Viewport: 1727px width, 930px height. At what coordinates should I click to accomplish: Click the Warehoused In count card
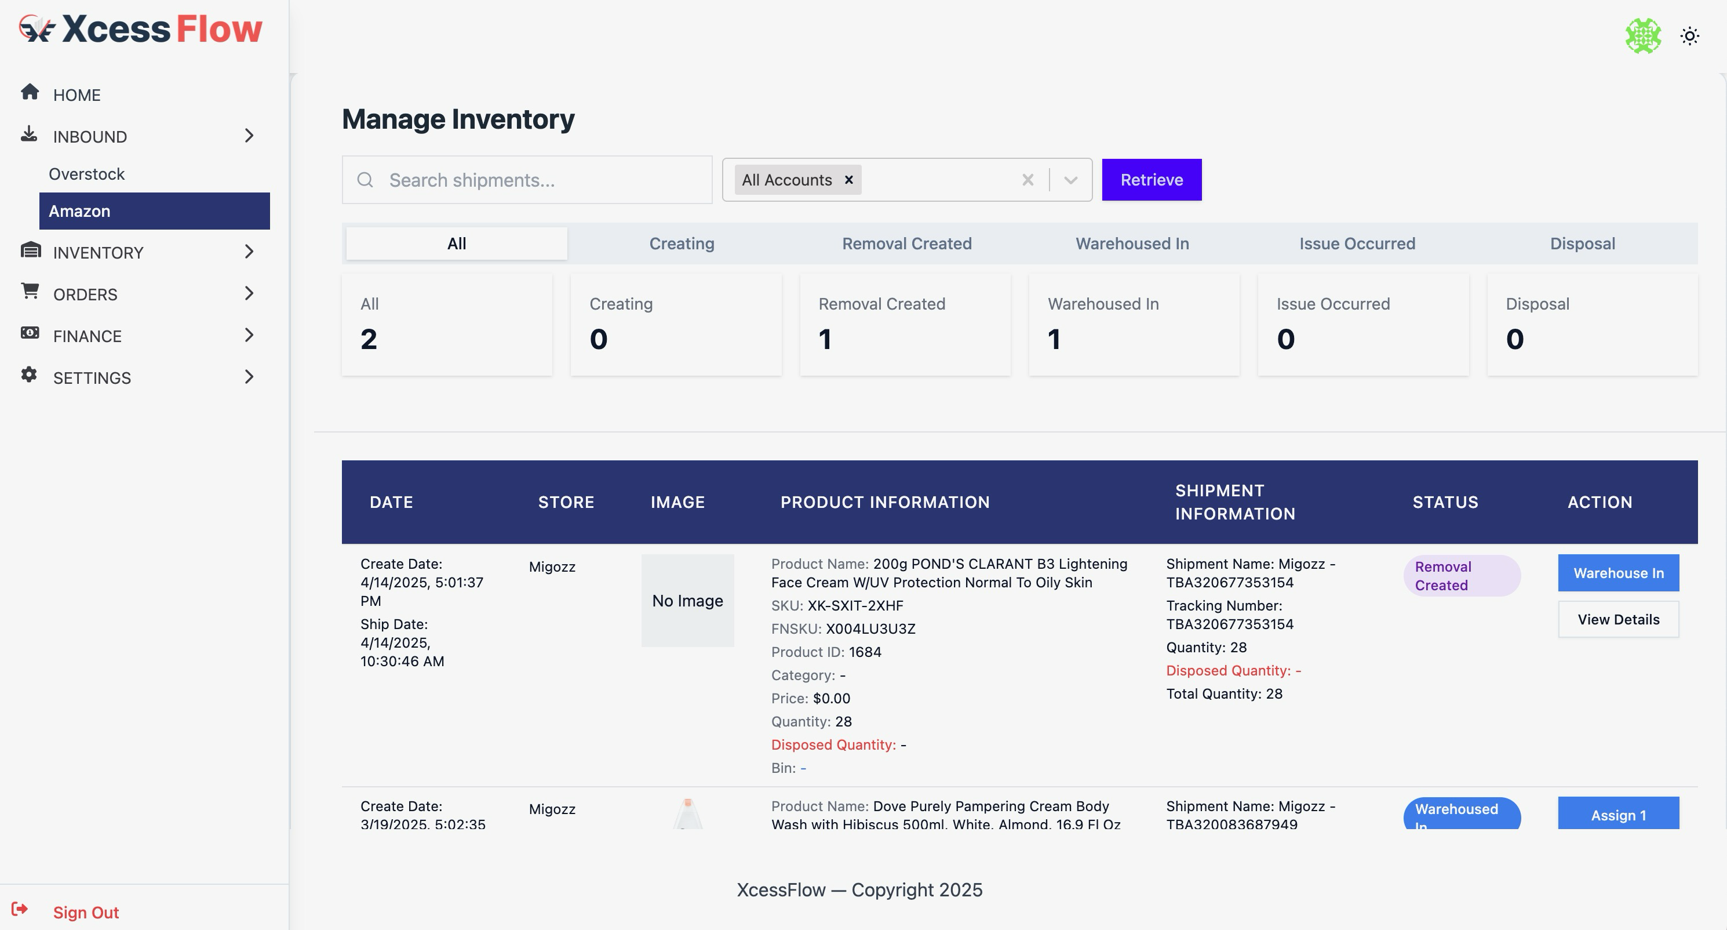1134,325
